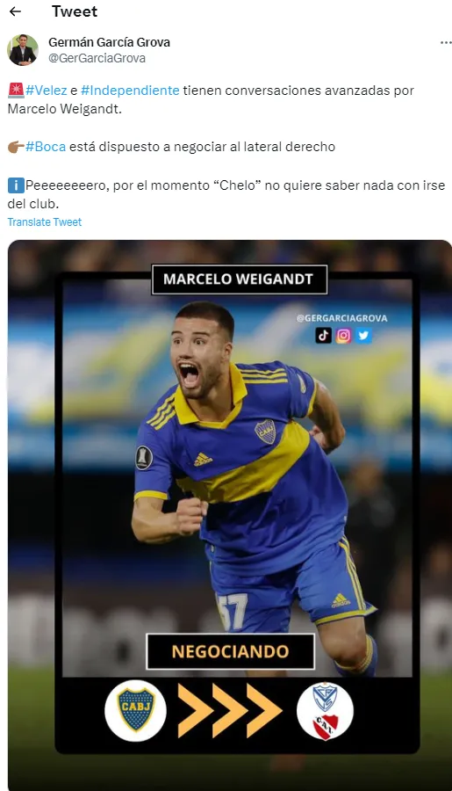Click the Instagram icon in the image
Image resolution: width=452 pixels, height=791 pixels.
[343, 335]
